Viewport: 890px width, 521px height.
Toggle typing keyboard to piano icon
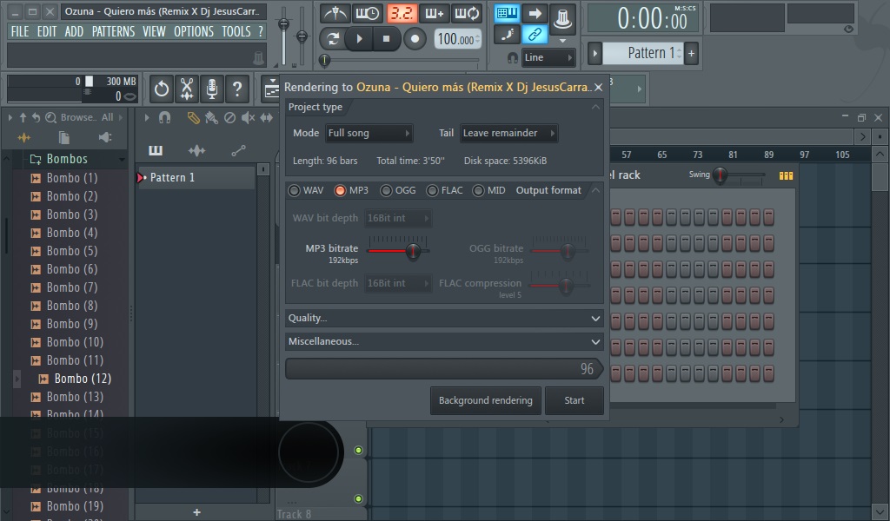[507, 13]
